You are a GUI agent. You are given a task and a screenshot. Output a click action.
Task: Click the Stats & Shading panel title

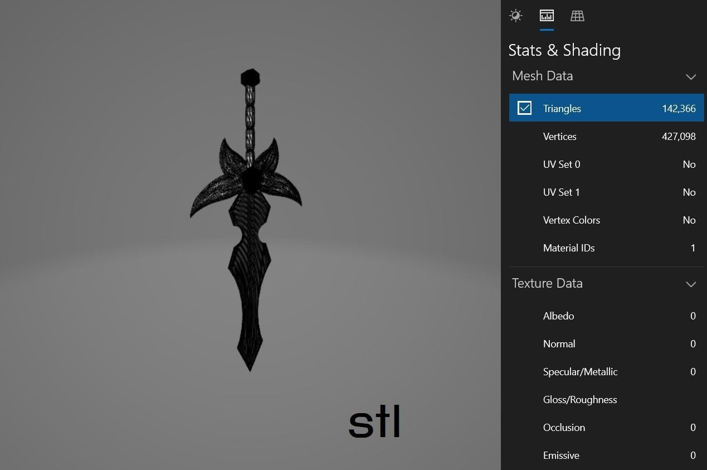[x=564, y=50]
